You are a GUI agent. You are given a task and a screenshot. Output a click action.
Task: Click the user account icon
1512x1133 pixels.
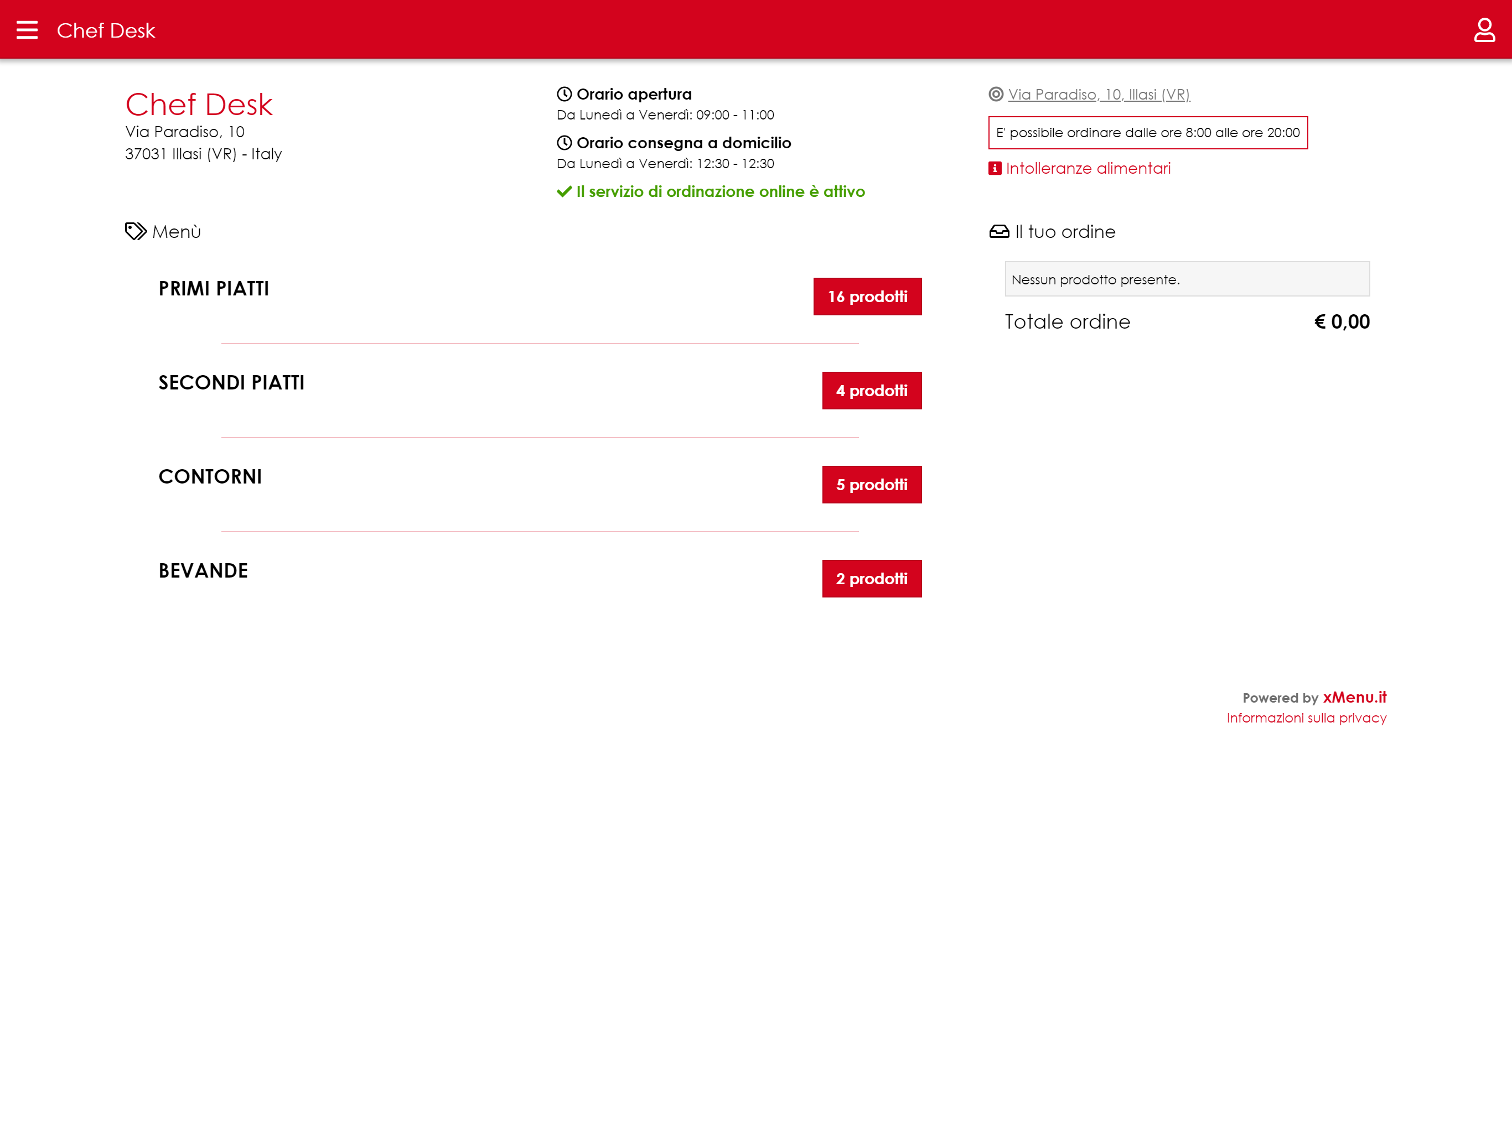click(1484, 30)
